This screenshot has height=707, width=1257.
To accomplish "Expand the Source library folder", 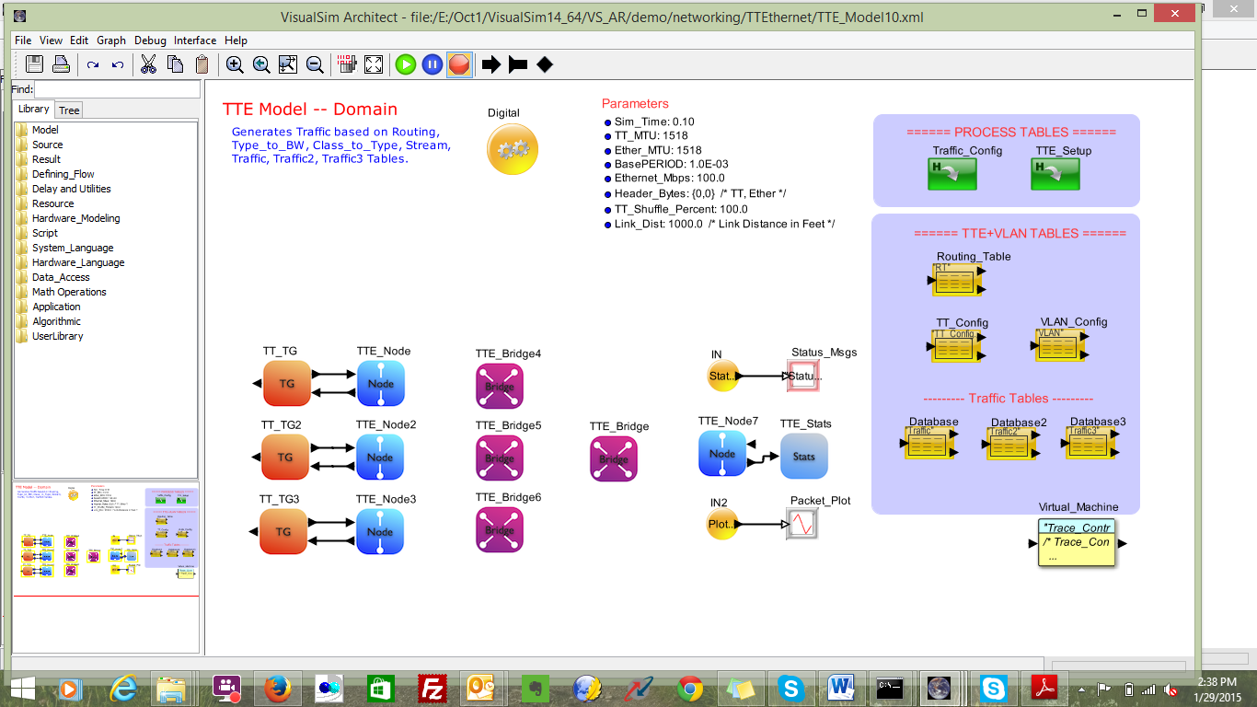I will [47, 145].
